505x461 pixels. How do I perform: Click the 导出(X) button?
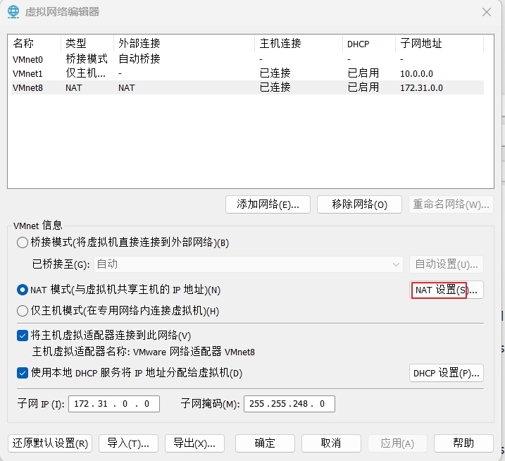click(x=194, y=443)
